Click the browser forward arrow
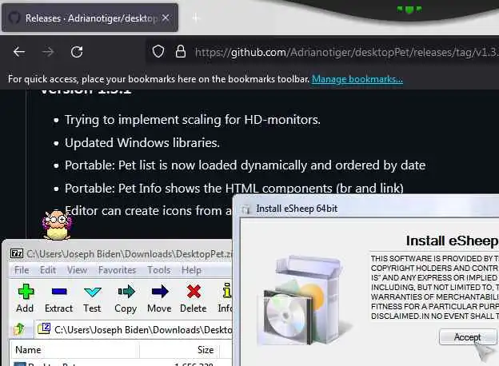The width and height of the screenshot is (499, 366). point(48,51)
